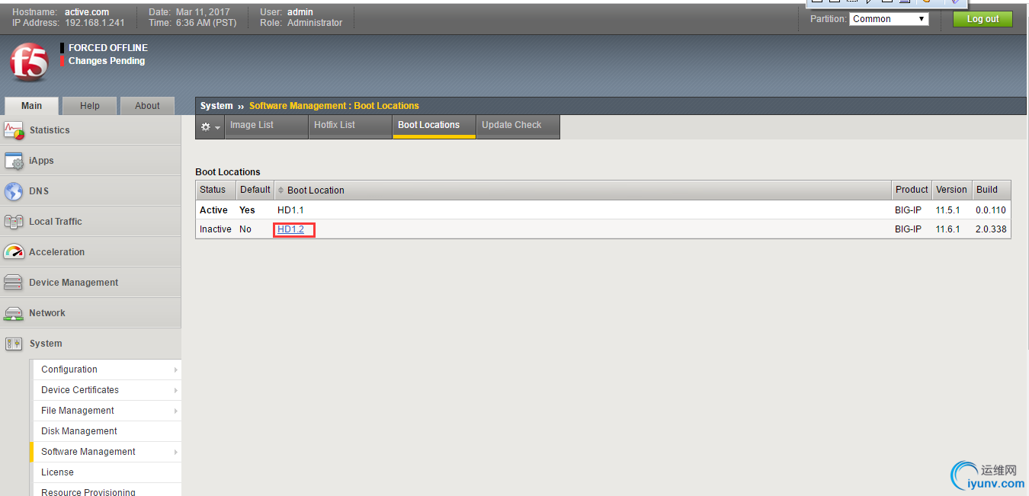Click the hostname active.com text
This screenshot has width=1029, height=496.
pos(87,12)
